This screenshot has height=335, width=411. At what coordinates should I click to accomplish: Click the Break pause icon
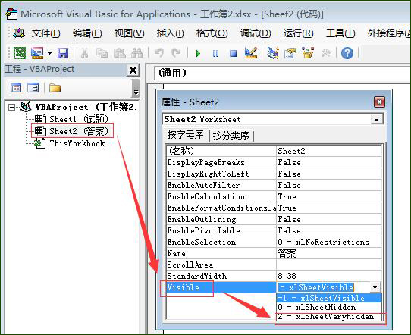tap(215, 54)
